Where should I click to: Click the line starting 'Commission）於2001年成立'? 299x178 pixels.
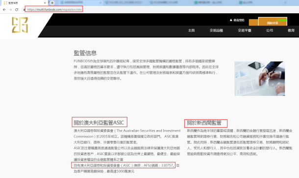(126, 136)
